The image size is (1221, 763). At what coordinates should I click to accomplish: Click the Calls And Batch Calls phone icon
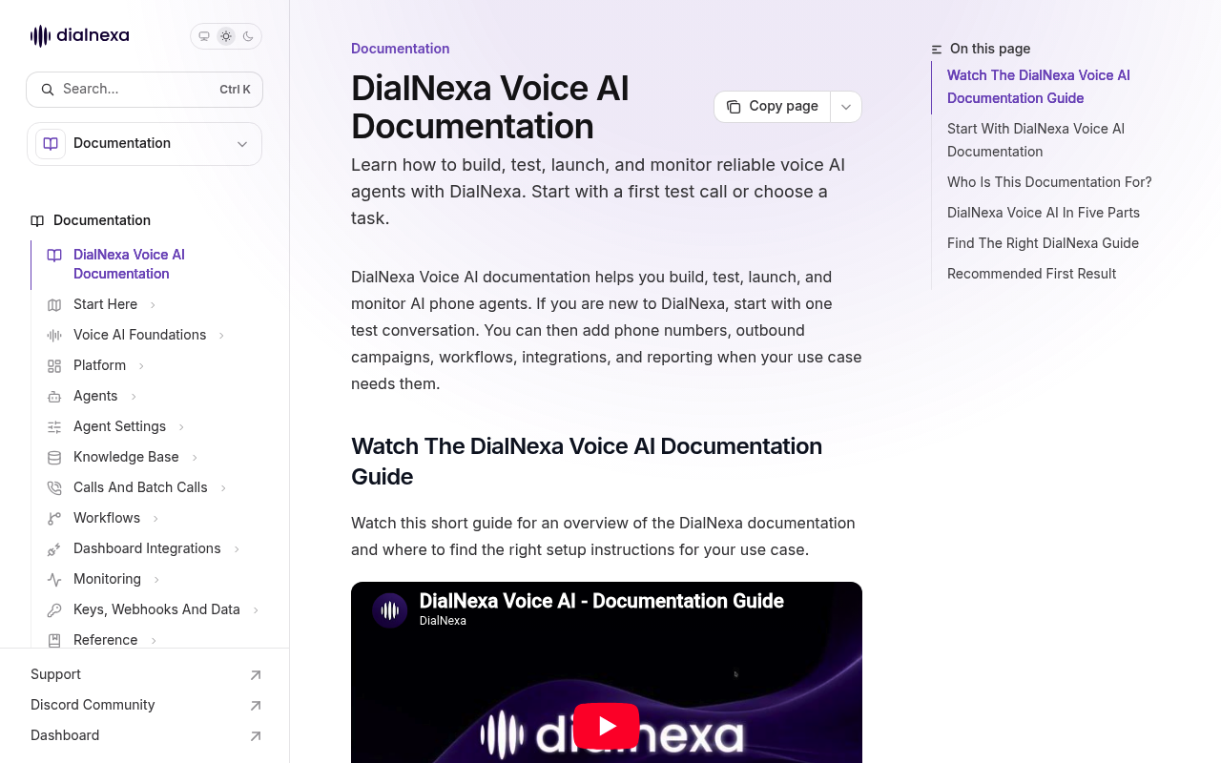(54, 487)
